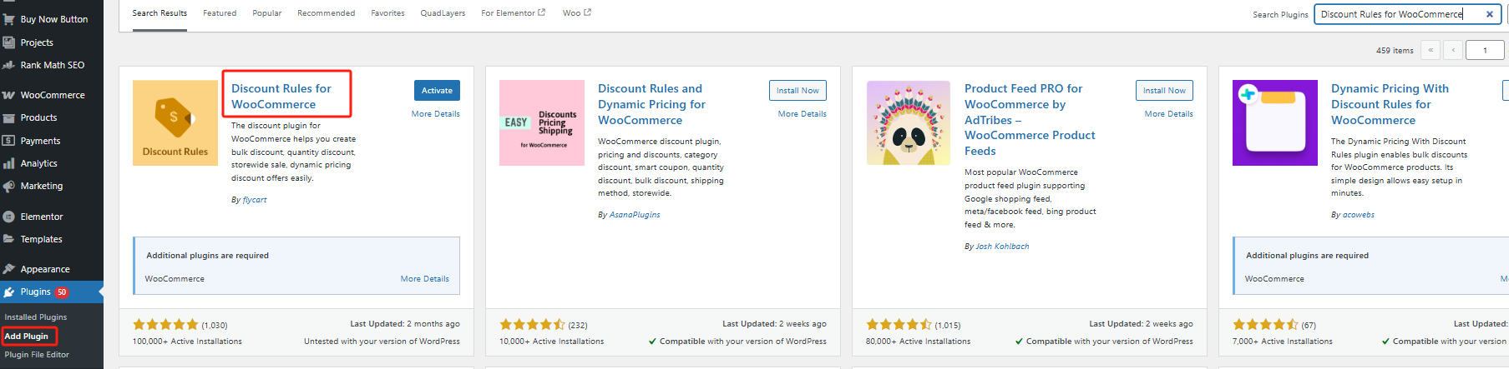Click the Rank Math SEO sidebar icon

[9, 65]
